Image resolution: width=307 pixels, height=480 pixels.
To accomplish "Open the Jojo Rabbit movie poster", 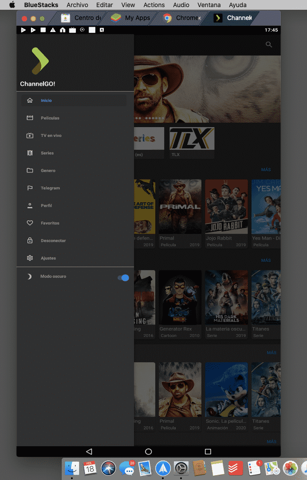I will coord(226,207).
